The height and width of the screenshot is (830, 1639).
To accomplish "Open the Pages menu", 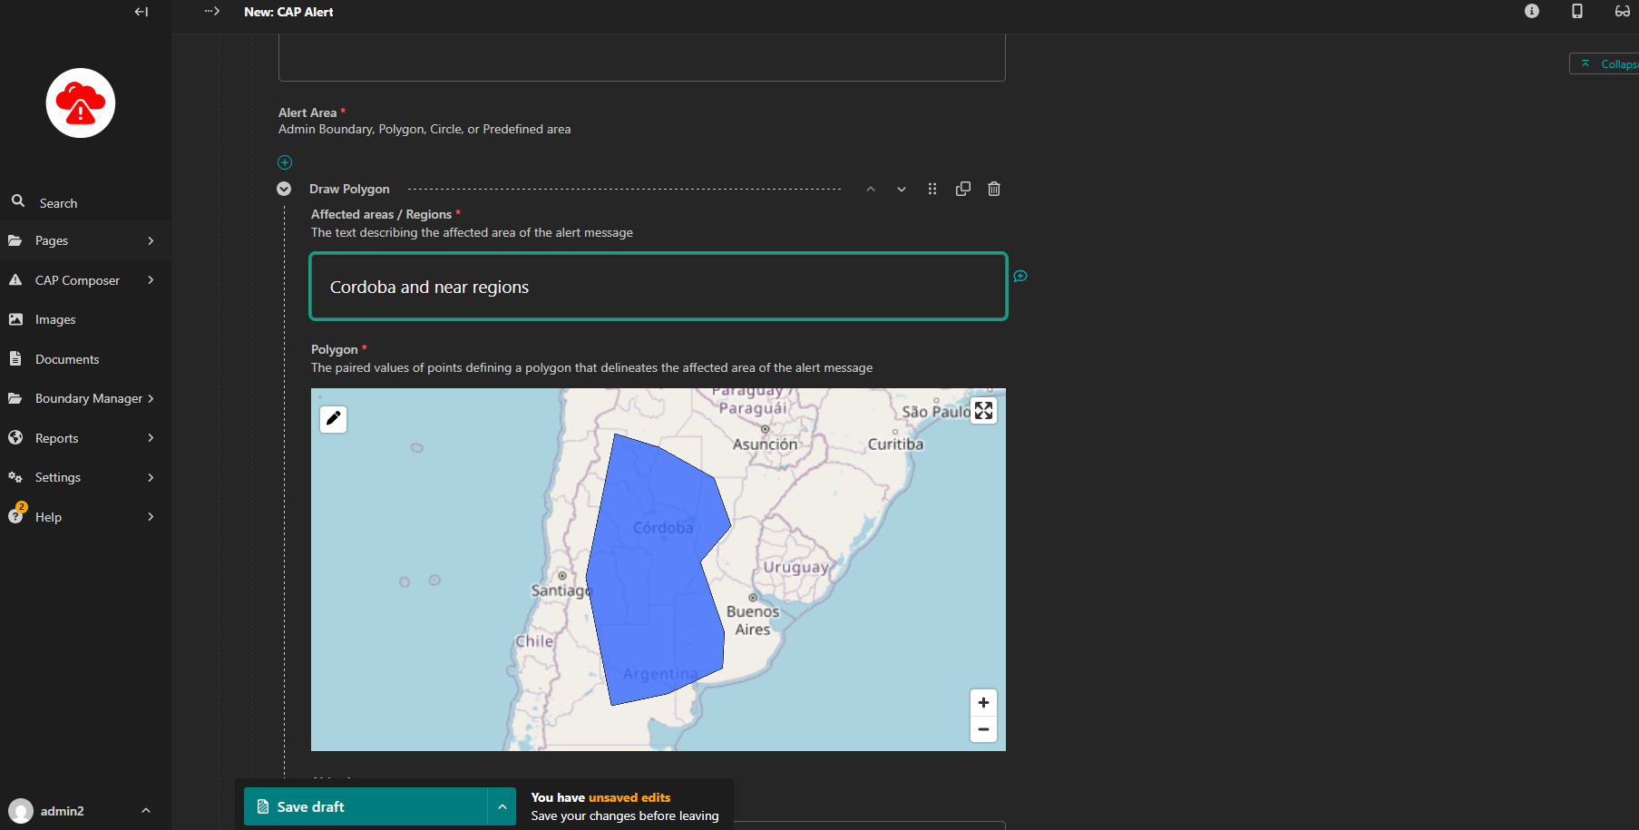I will (85, 240).
